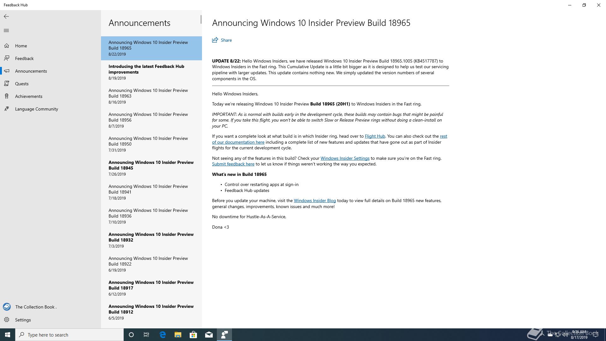606x341 pixels.
Task: Open Build 18950 announcement
Action: pos(151,144)
